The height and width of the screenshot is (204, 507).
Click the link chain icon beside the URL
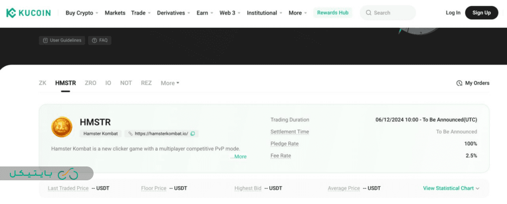point(130,134)
